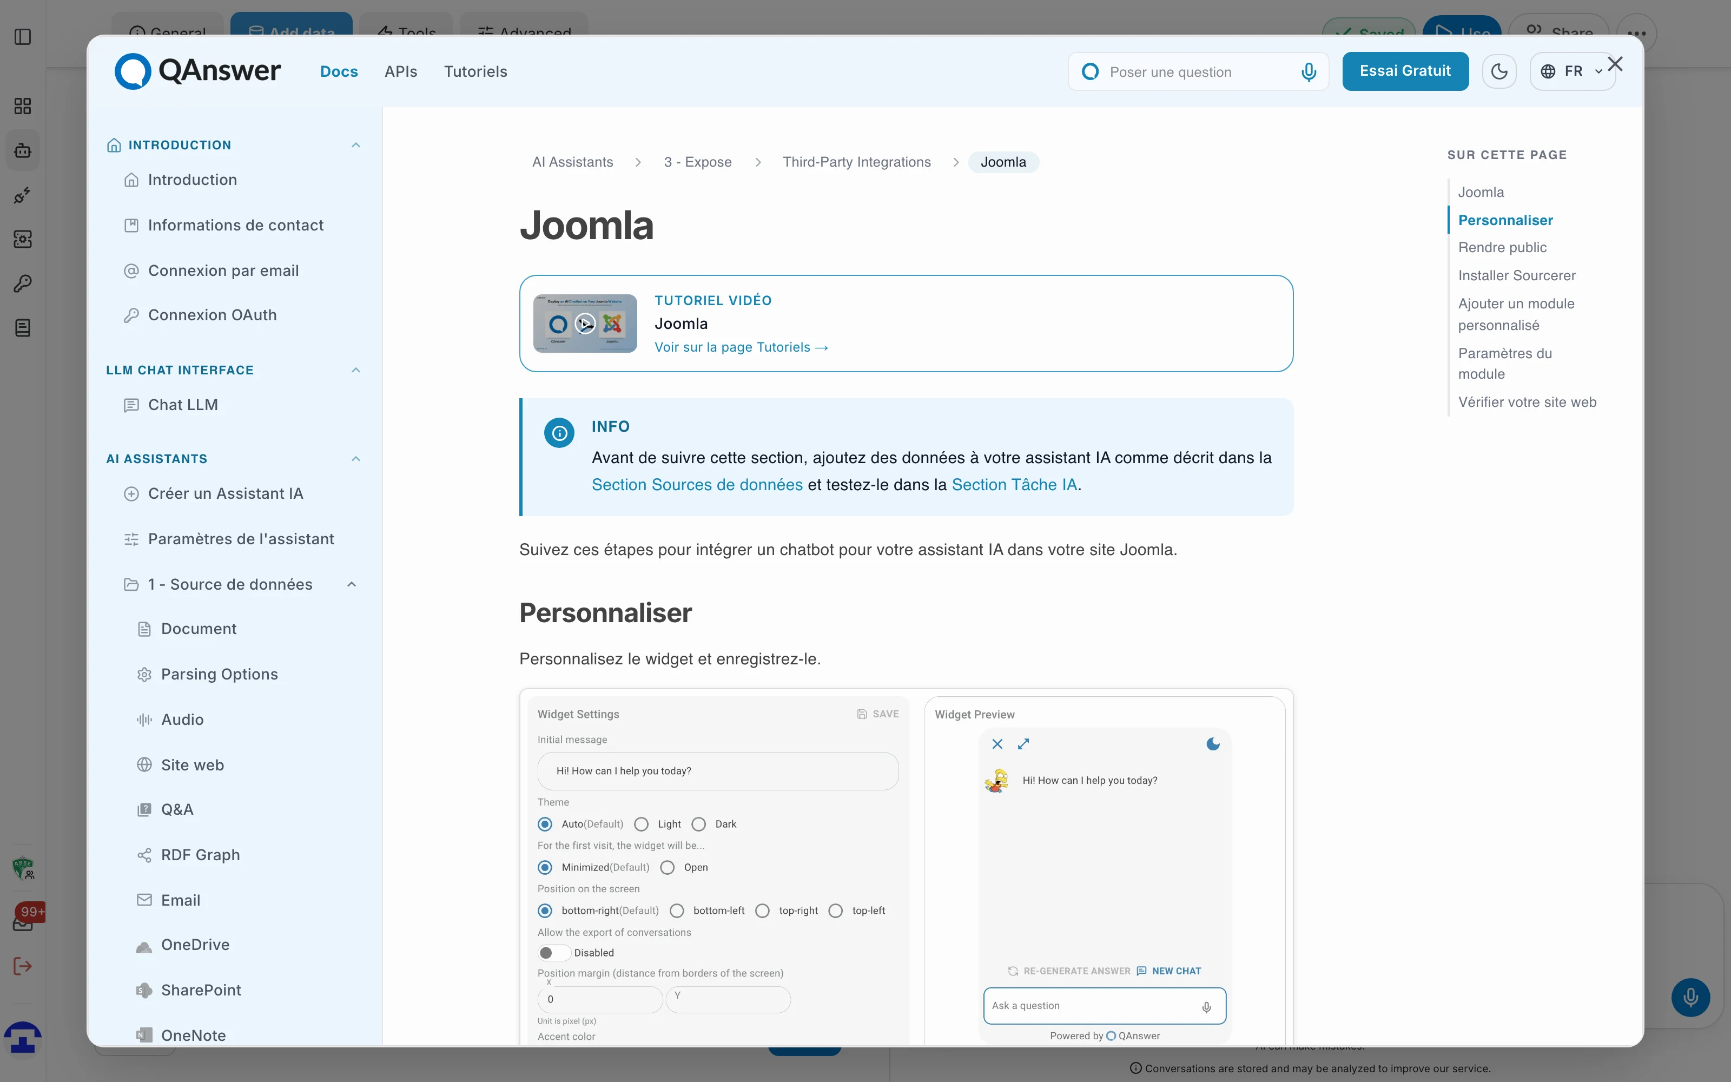Click the OneNote icon in the sidebar
This screenshot has width=1731, height=1082.
pos(144,1035)
